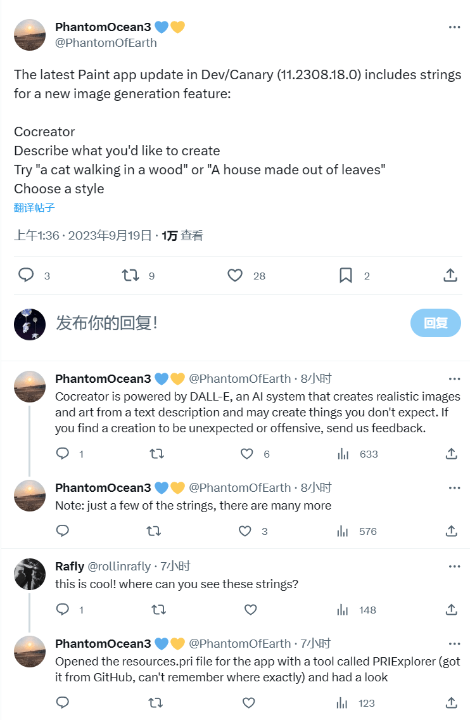Image resolution: width=470 pixels, height=720 pixels.
Task: Open more menu on the DALL-E reply
Action: (x=454, y=379)
